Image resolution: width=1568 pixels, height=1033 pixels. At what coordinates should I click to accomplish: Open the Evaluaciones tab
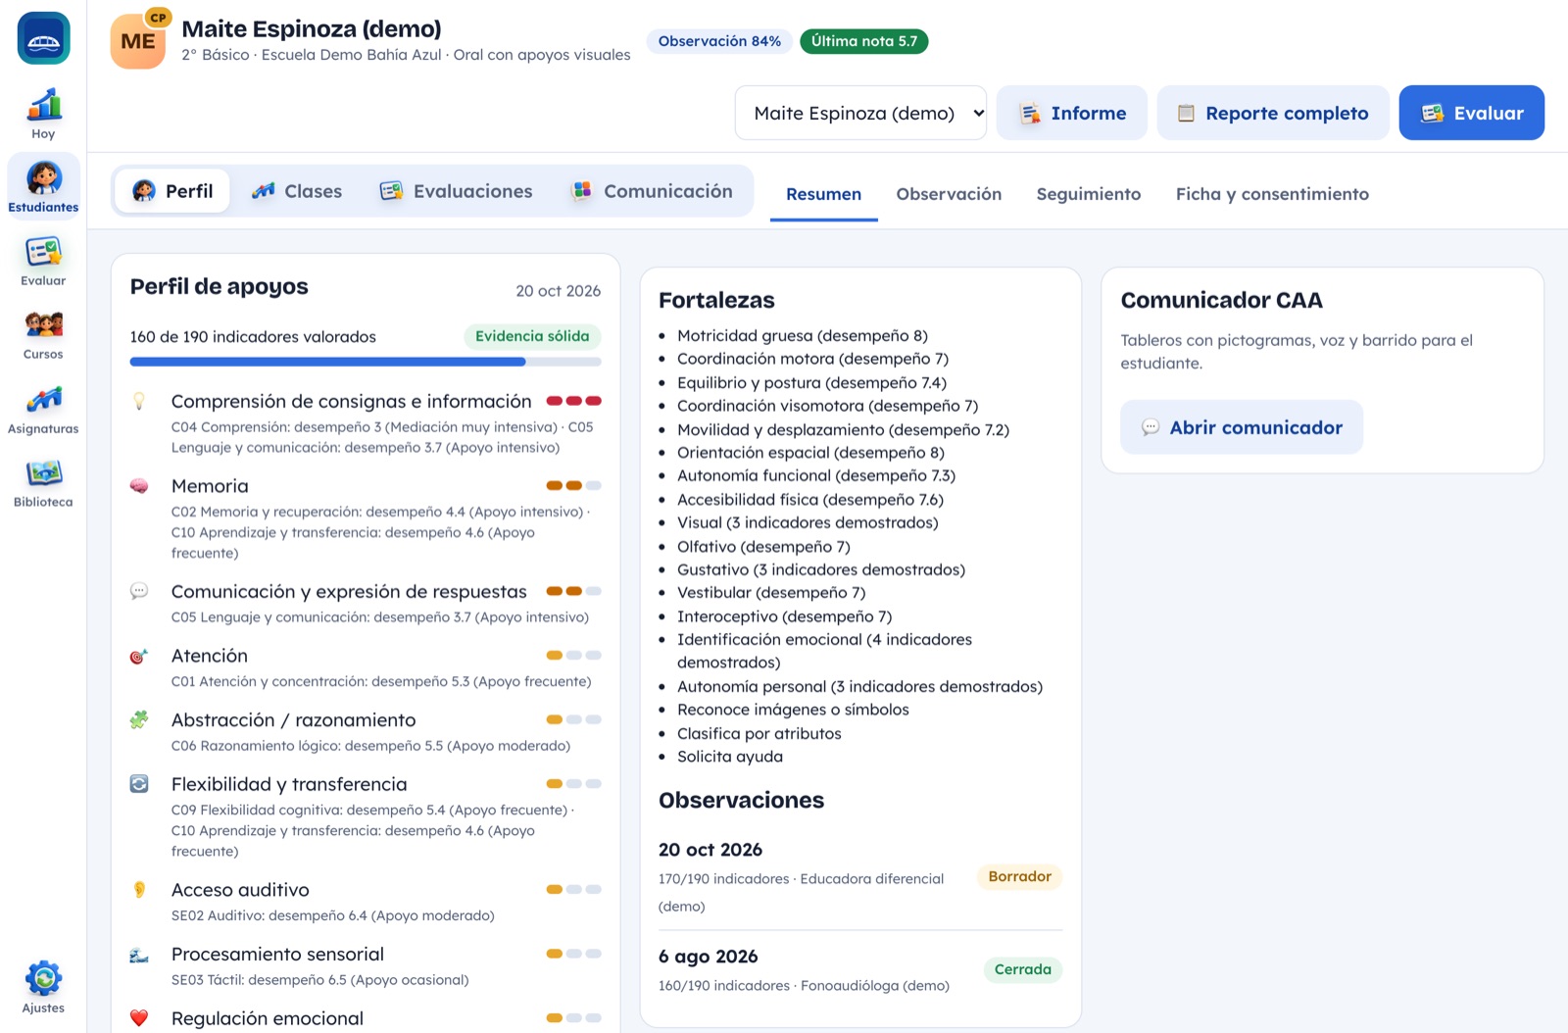[x=457, y=191]
